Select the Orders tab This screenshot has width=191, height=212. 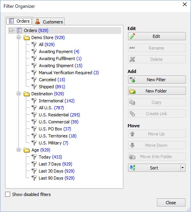coord(19,21)
